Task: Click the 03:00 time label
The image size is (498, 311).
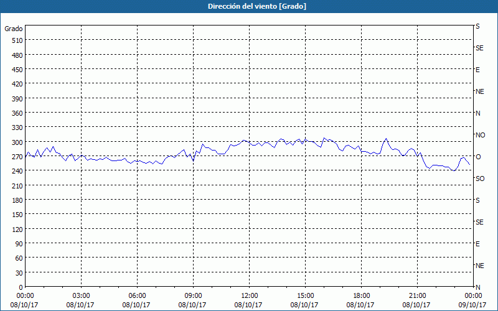Action: pyautogui.click(x=82, y=296)
